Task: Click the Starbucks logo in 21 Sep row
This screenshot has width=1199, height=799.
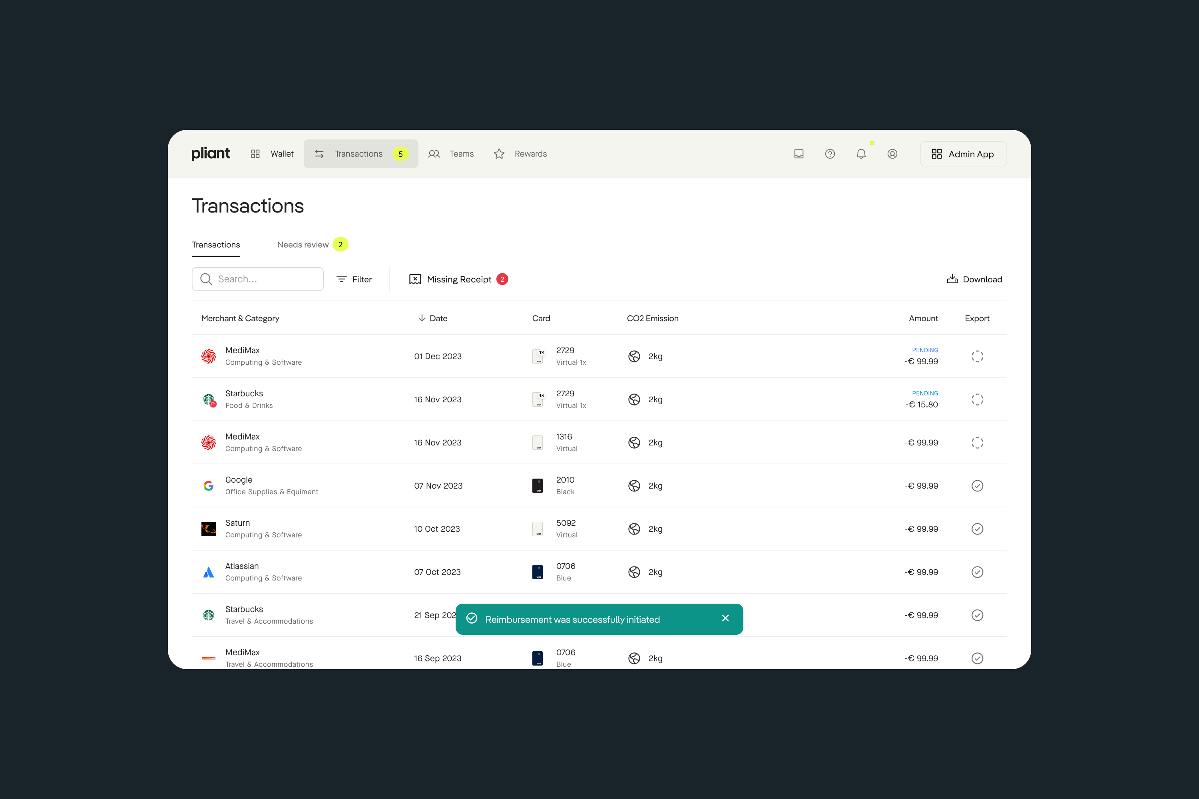Action: 209,615
